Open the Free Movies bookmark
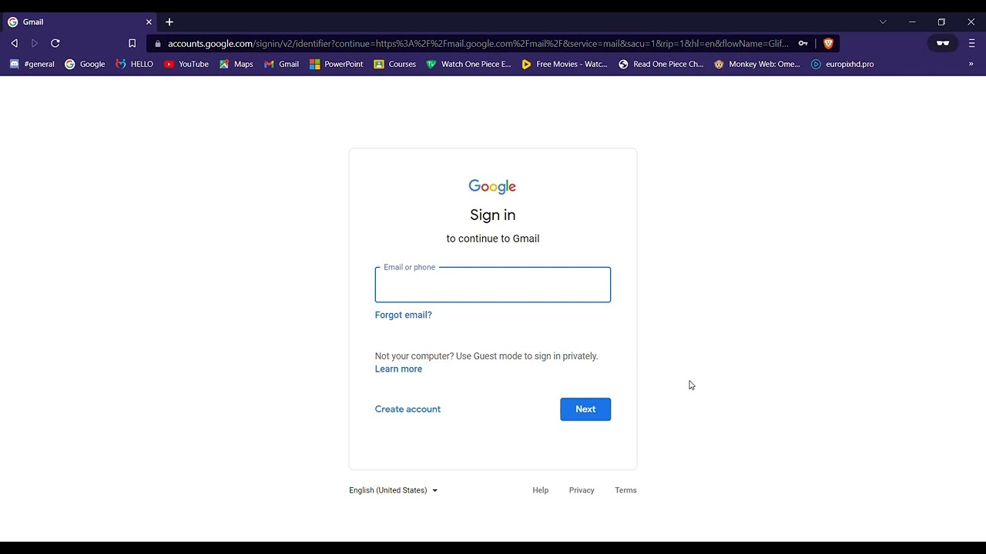 (x=565, y=64)
